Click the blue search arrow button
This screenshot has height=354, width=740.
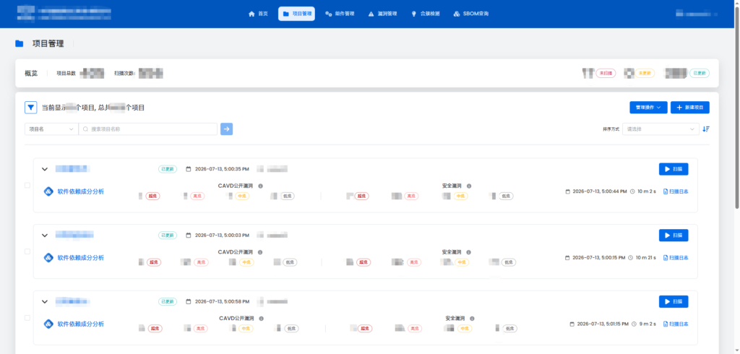[226, 129]
